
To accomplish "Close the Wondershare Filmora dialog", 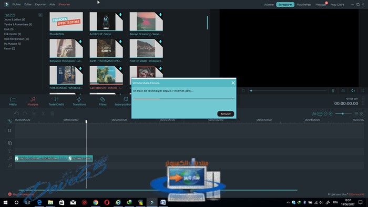I will click(233, 83).
